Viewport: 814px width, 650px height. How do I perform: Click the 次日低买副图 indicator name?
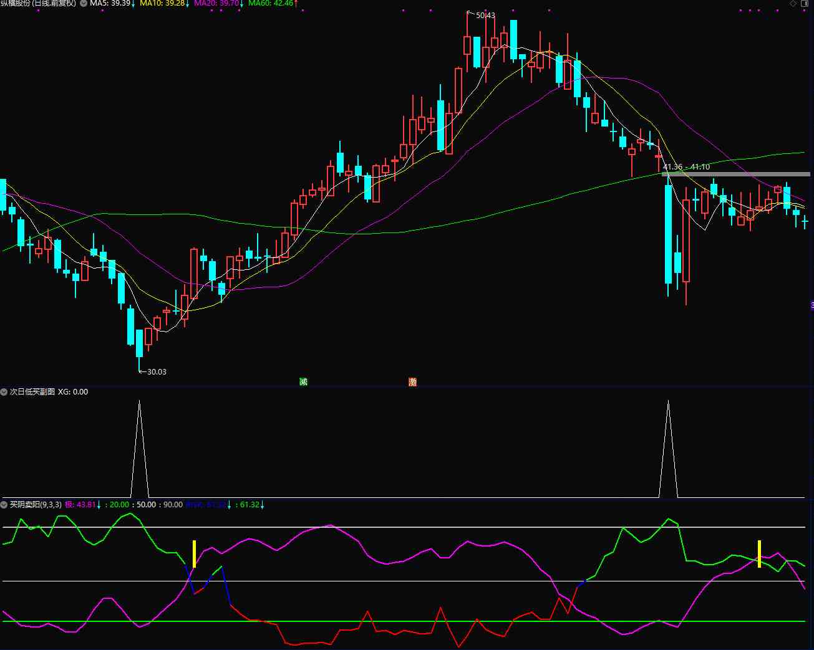click(32, 392)
